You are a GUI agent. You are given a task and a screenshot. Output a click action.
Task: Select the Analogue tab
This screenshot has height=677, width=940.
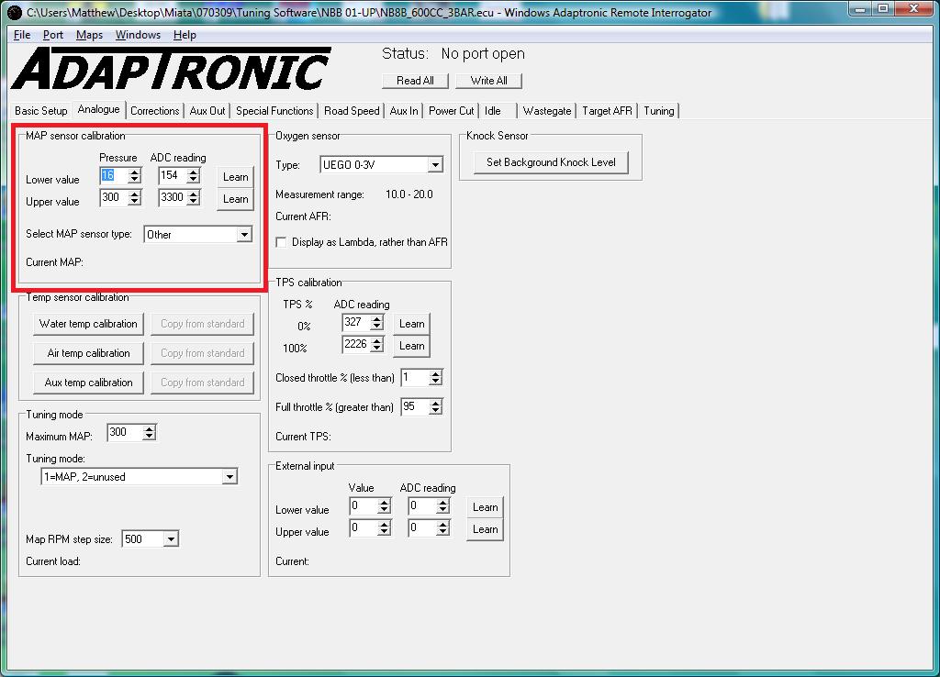pos(98,110)
